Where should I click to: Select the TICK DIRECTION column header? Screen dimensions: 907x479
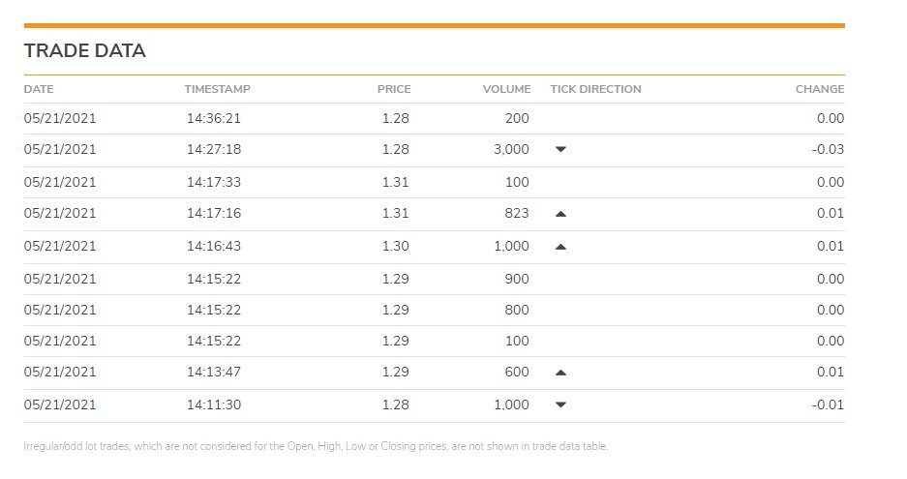pos(596,89)
